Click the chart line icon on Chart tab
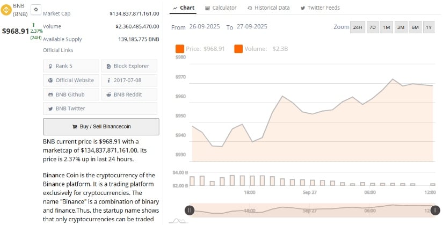The height and width of the screenshot is (225, 443). (x=175, y=8)
